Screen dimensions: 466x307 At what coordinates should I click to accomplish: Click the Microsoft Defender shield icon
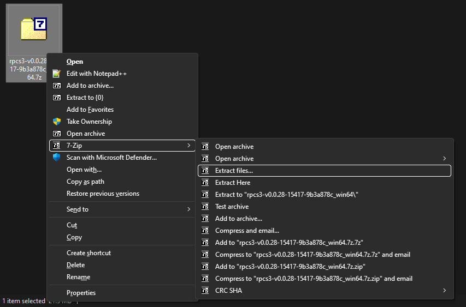[56, 157]
